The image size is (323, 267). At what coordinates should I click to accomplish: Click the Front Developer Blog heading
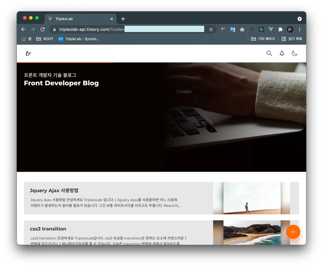click(x=61, y=83)
